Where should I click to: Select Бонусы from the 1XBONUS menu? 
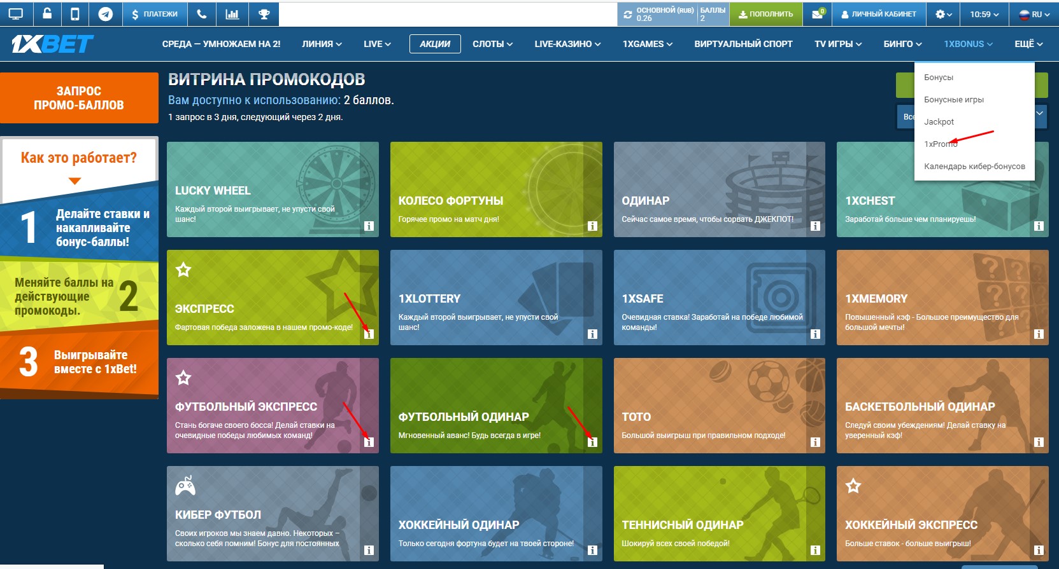click(974, 78)
